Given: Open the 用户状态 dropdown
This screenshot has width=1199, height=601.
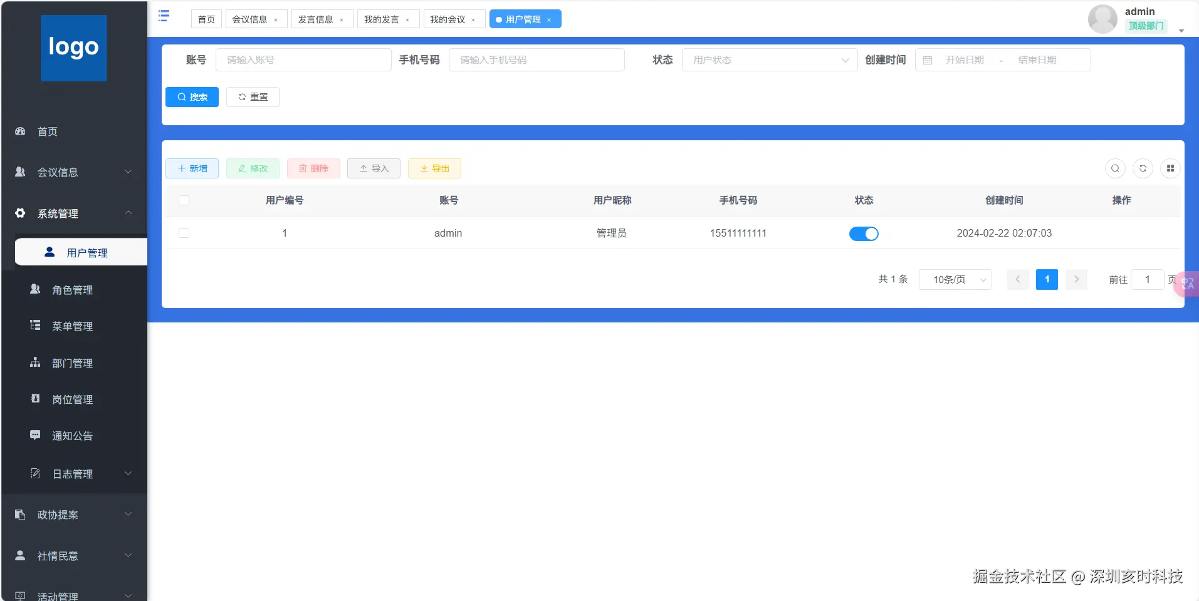Looking at the screenshot, I should pyautogui.click(x=770, y=60).
